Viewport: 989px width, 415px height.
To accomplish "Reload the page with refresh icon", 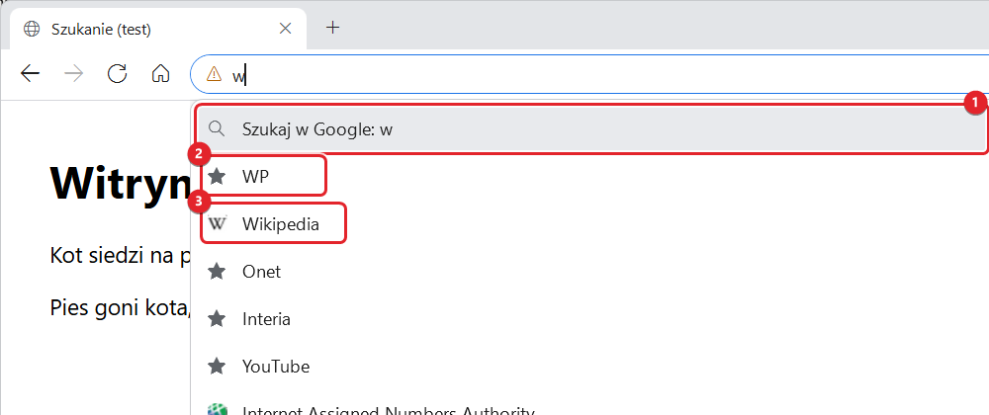I will [118, 74].
